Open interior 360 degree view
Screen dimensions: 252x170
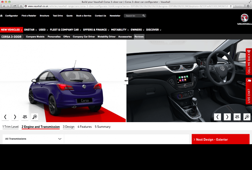237,117
